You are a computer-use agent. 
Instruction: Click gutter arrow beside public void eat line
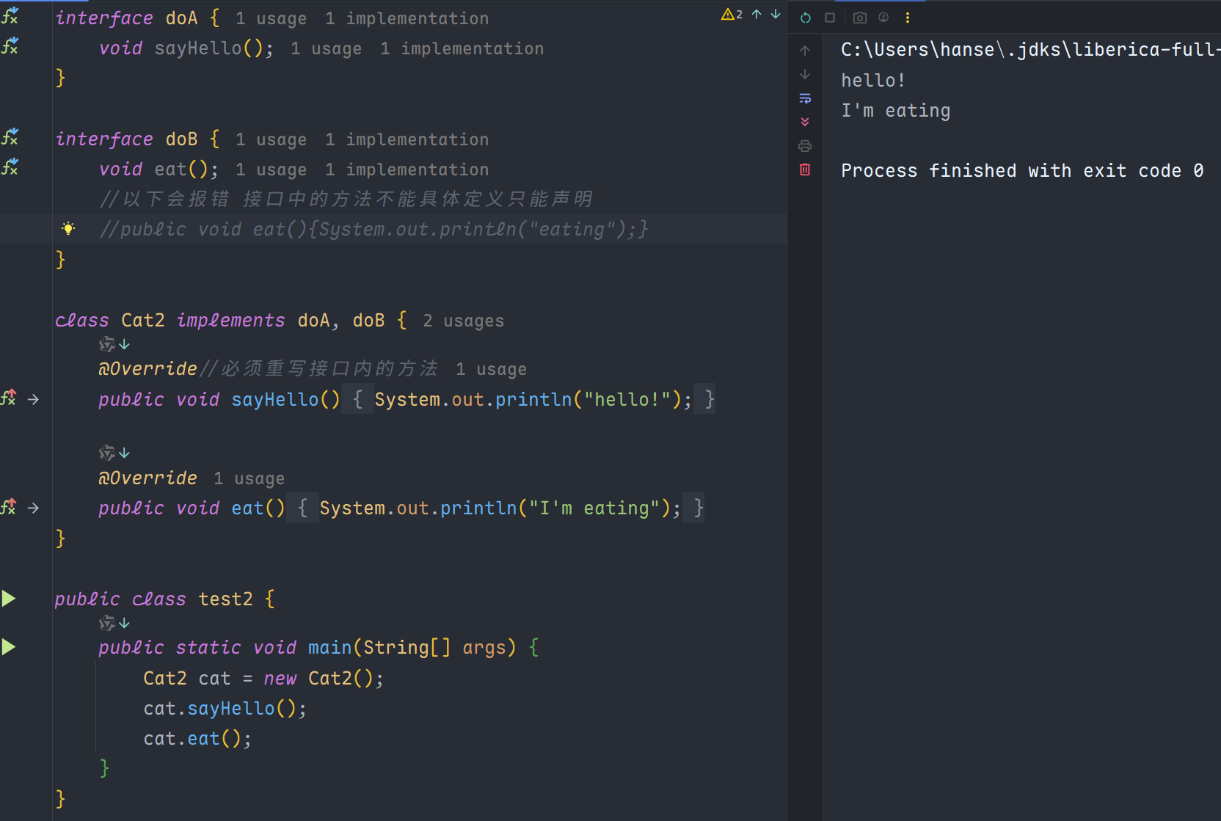(x=33, y=508)
